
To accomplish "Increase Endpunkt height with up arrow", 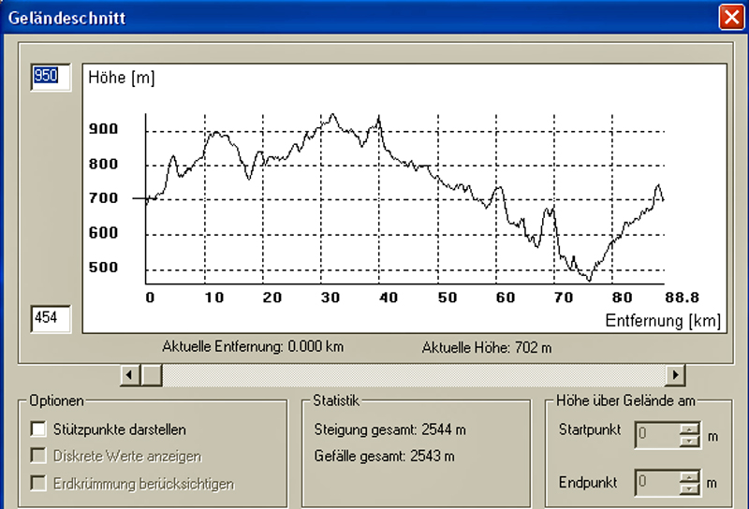I will click(x=688, y=478).
